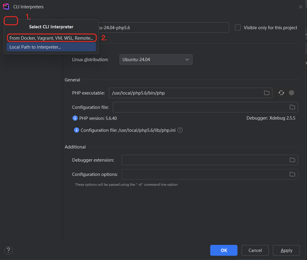
Task: Open the help question mark button
Action: click(8, 250)
